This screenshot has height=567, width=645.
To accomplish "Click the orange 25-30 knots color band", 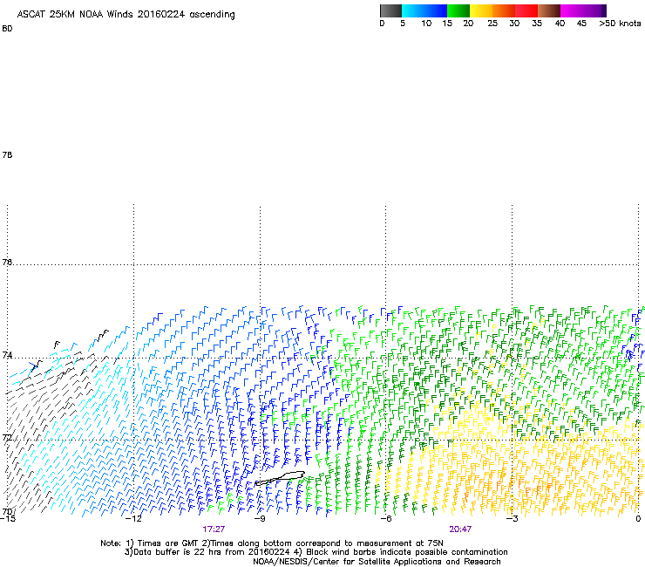I will coord(504,10).
